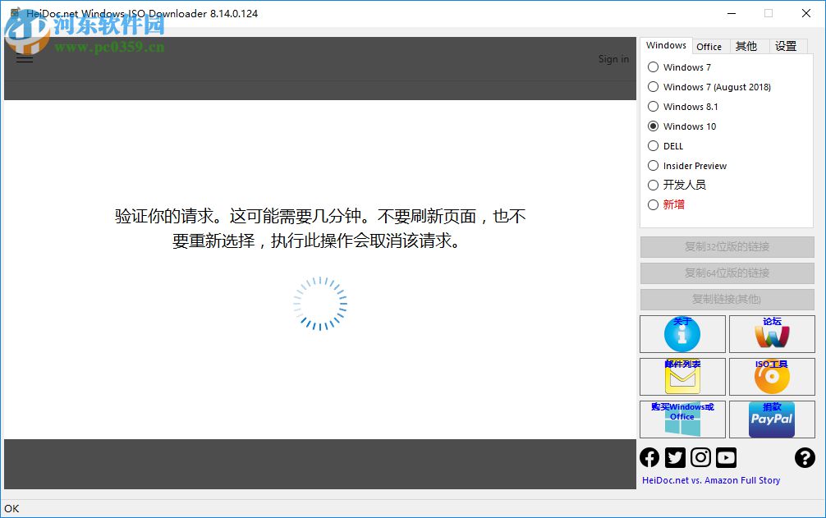The image size is (826, 518).
Task: Click the 捐款 PayPal donation icon
Action: tap(771, 419)
